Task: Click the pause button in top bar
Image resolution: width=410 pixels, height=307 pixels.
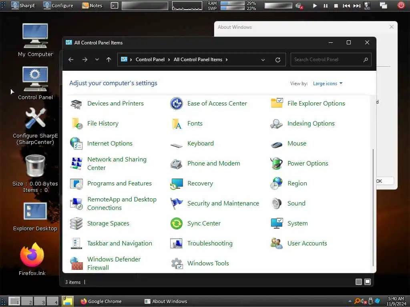Action: pyautogui.click(x=325, y=6)
